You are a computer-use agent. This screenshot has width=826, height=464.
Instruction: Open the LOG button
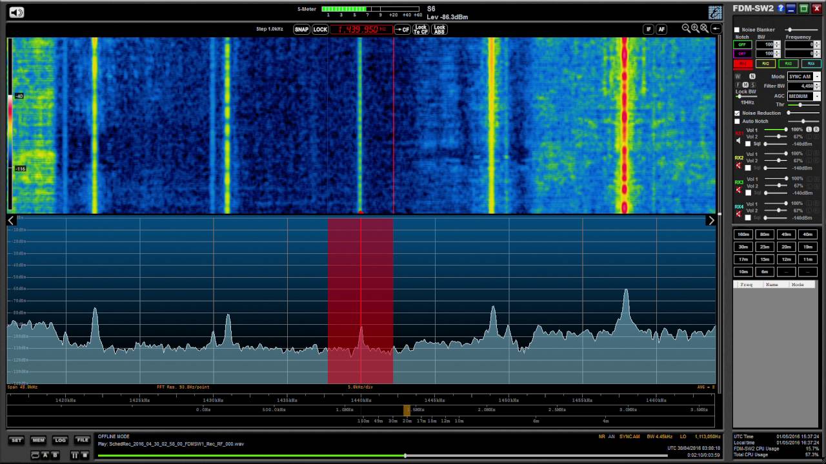pyautogui.click(x=60, y=440)
